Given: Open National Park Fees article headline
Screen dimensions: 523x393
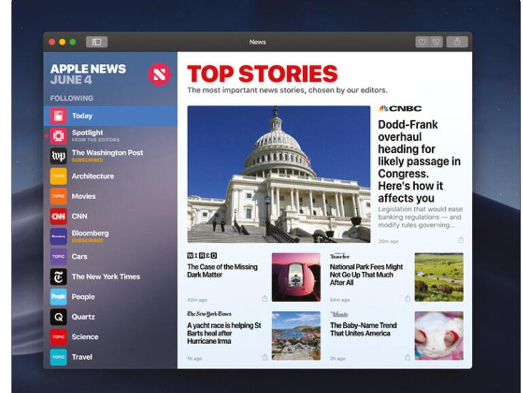Looking at the screenshot, I should (x=366, y=275).
